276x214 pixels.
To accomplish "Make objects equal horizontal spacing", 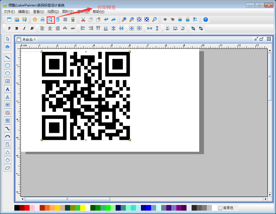I will pos(150,28).
